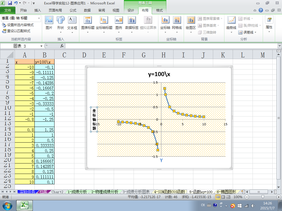Open the Legend (图例) menu
Image resolution: width=282 pixels, height=211 pixels.
pyautogui.click(x=119, y=25)
